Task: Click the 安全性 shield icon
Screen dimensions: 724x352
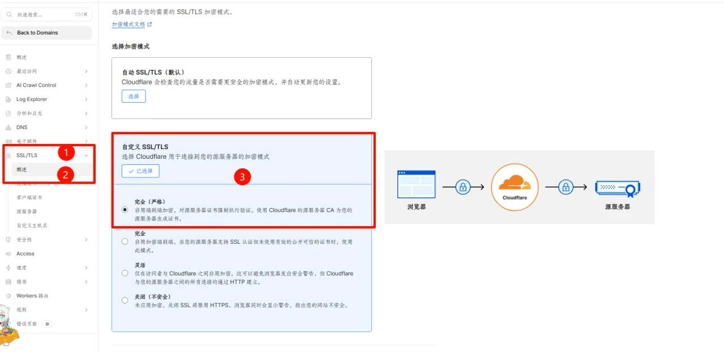Action: pos(8,240)
